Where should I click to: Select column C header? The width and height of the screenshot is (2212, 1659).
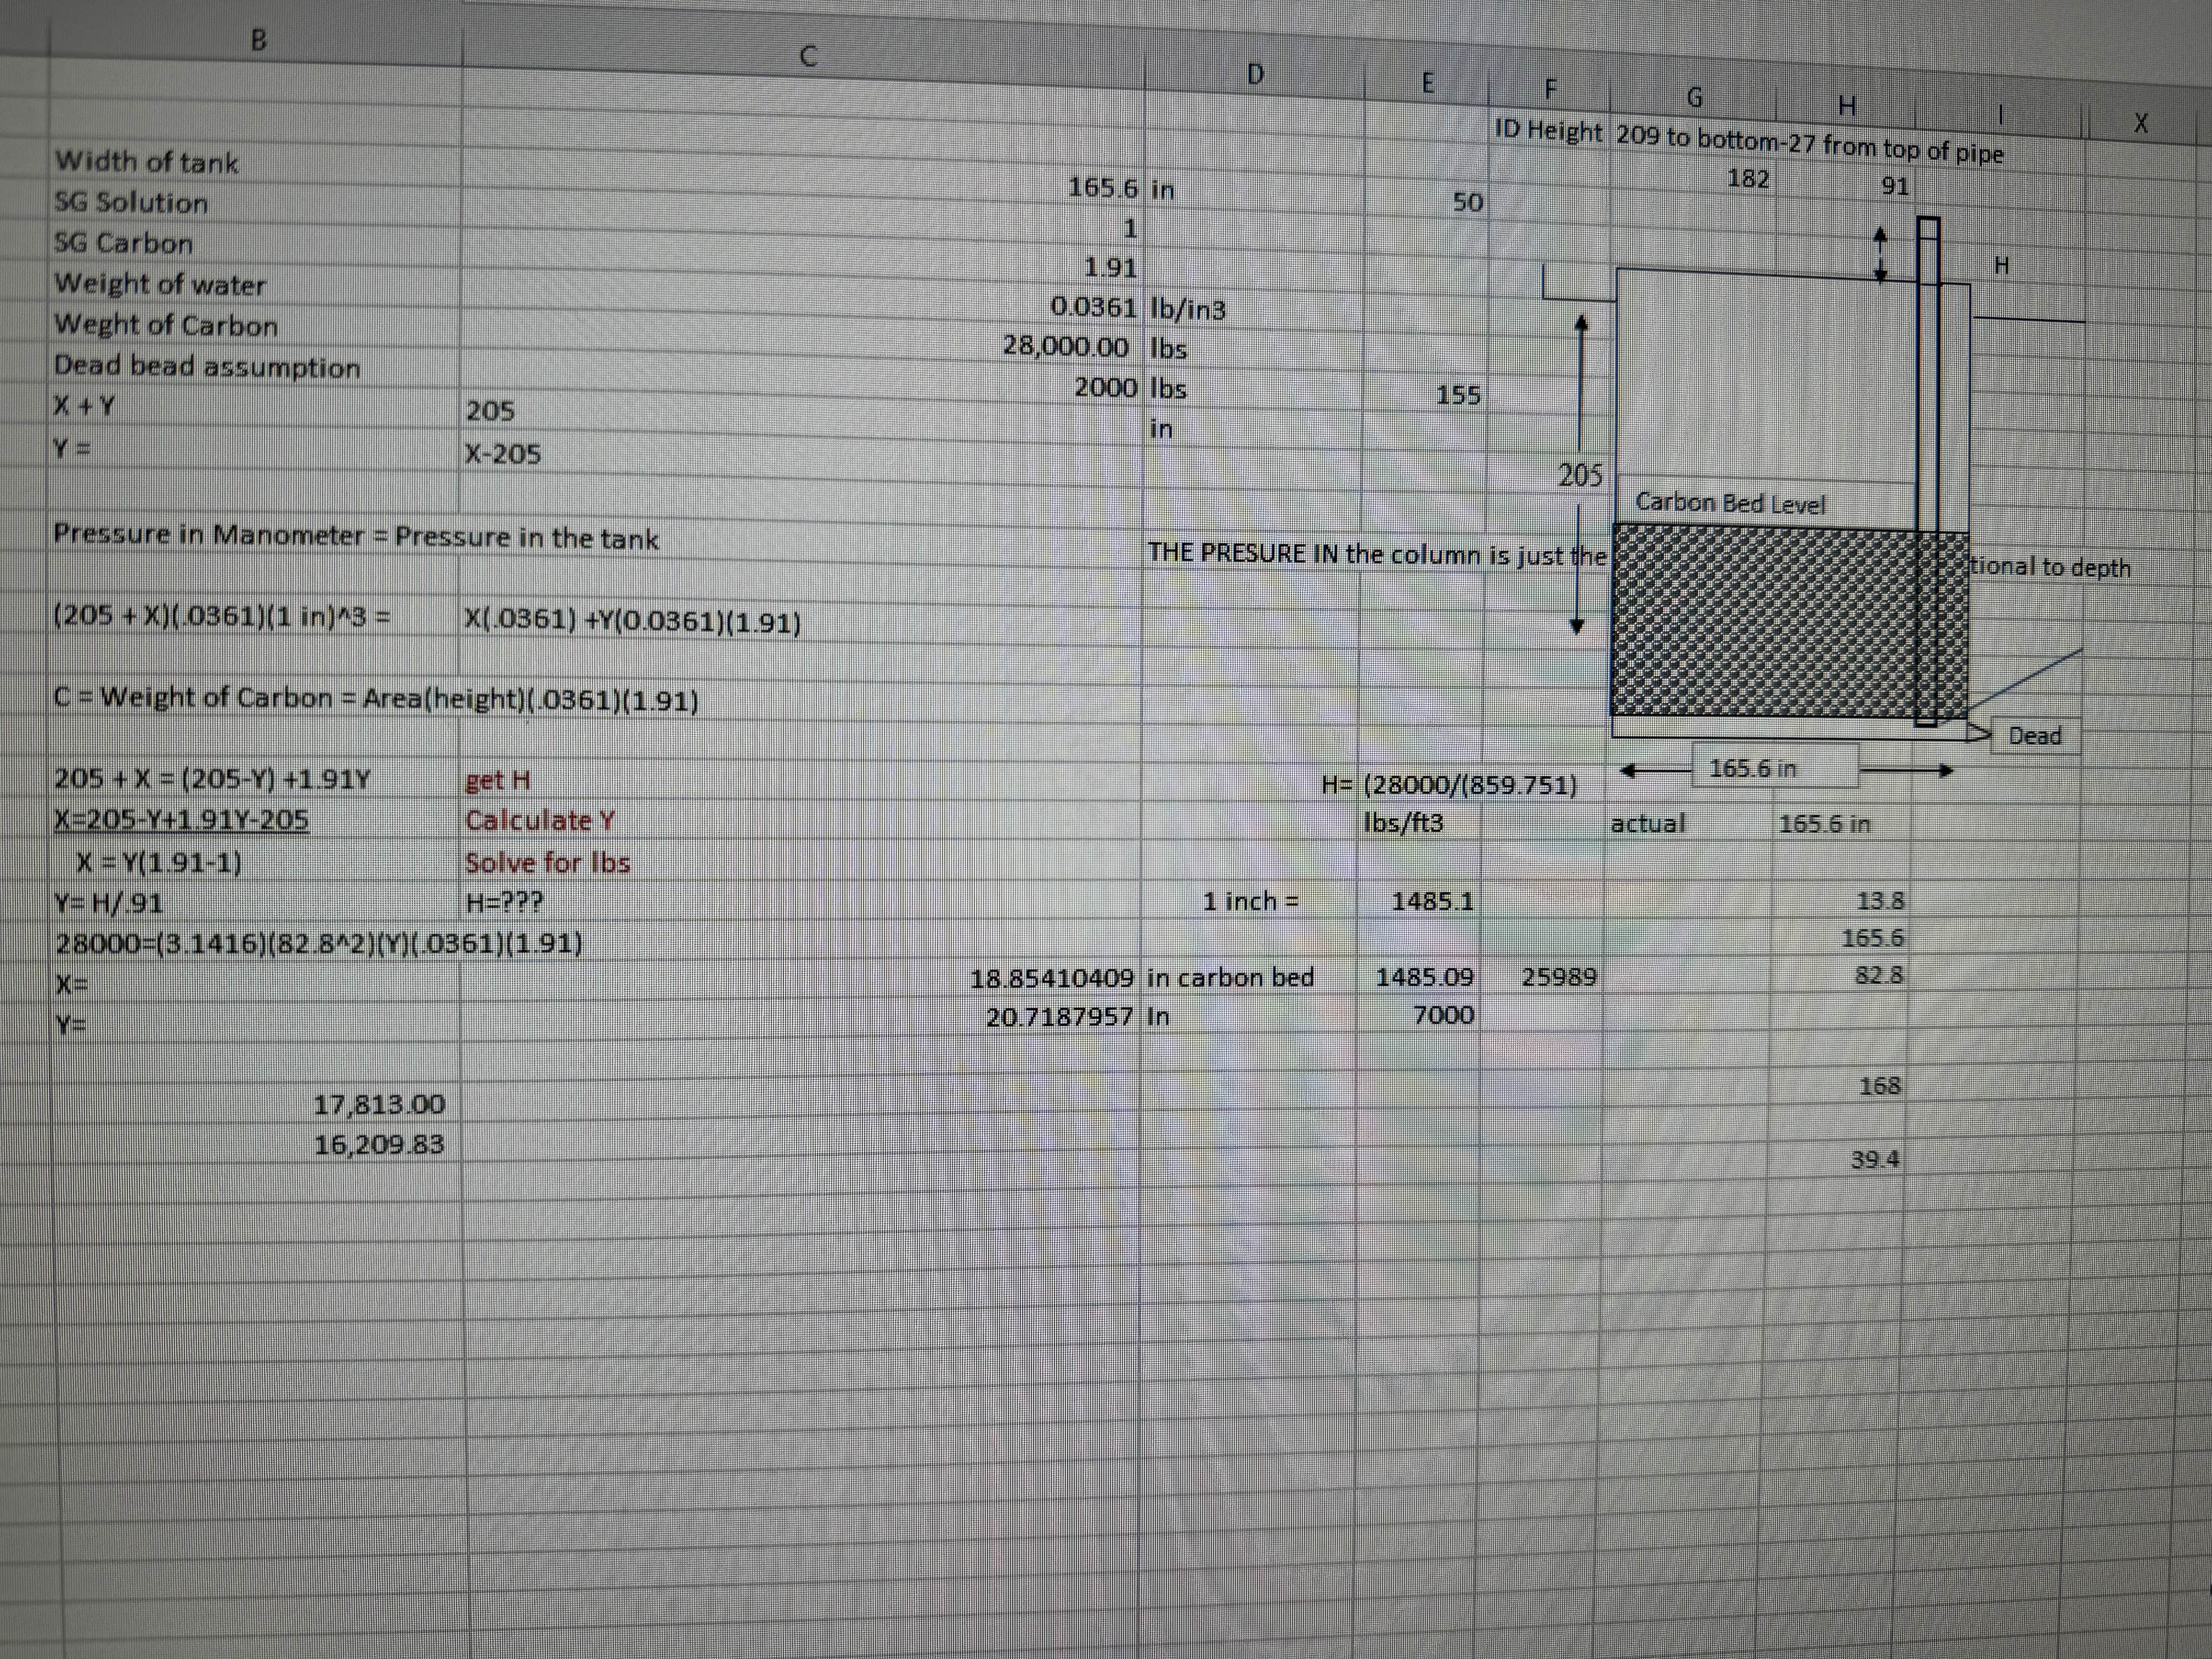tap(808, 57)
